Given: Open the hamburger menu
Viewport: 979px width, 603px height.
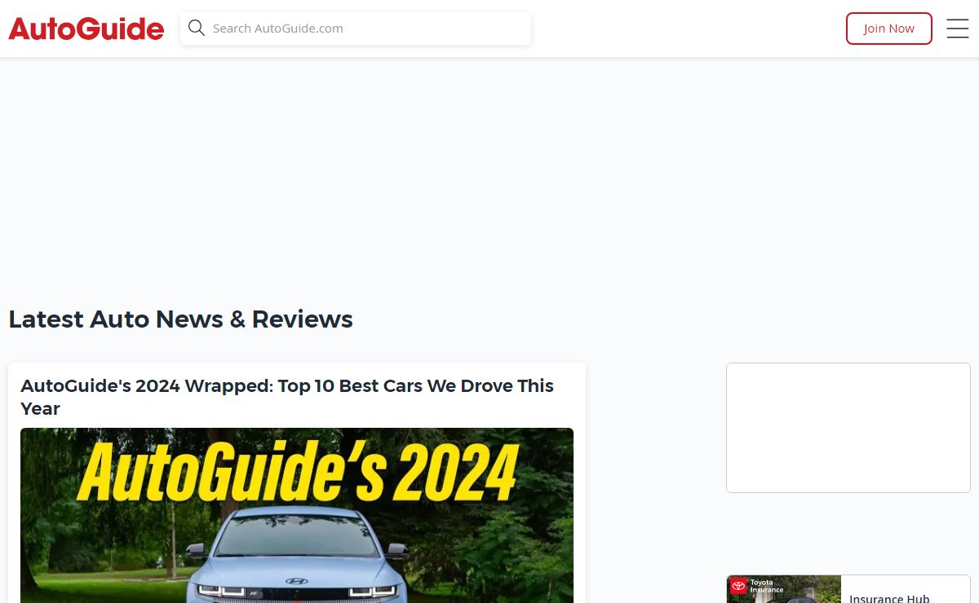Looking at the screenshot, I should pos(958,29).
